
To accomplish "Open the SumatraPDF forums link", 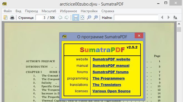I will (x=111, y=72).
